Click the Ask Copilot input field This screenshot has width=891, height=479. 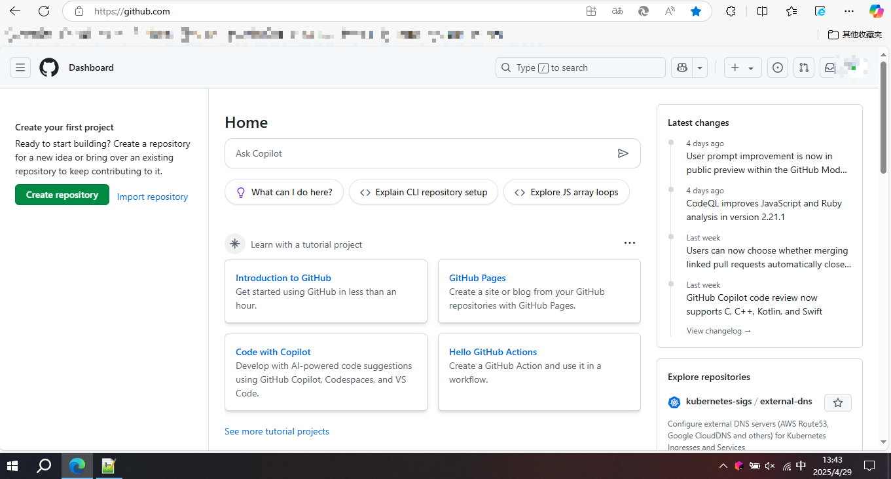pyautogui.click(x=432, y=153)
